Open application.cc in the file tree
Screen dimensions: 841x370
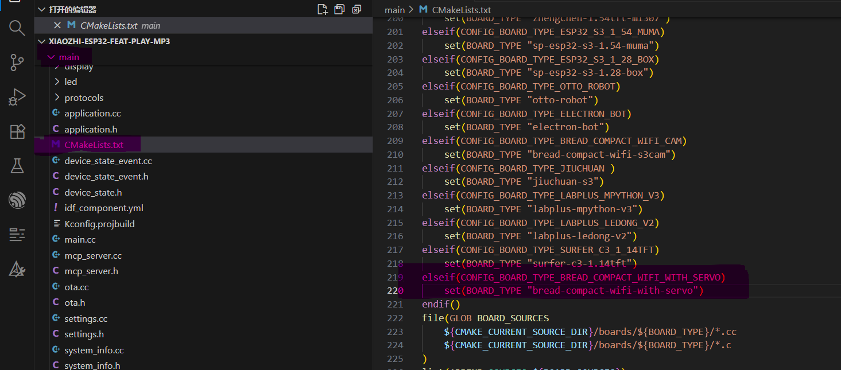point(92,114)
